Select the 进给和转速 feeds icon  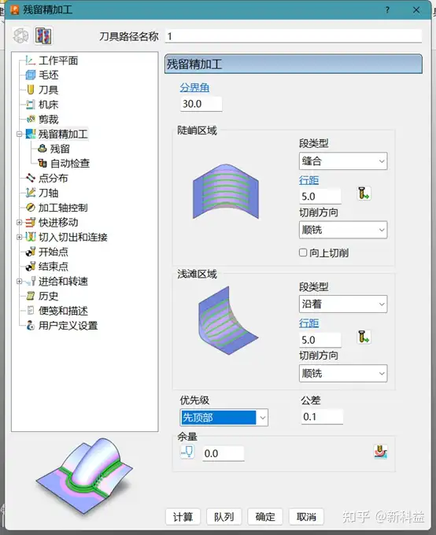[31, 281]
